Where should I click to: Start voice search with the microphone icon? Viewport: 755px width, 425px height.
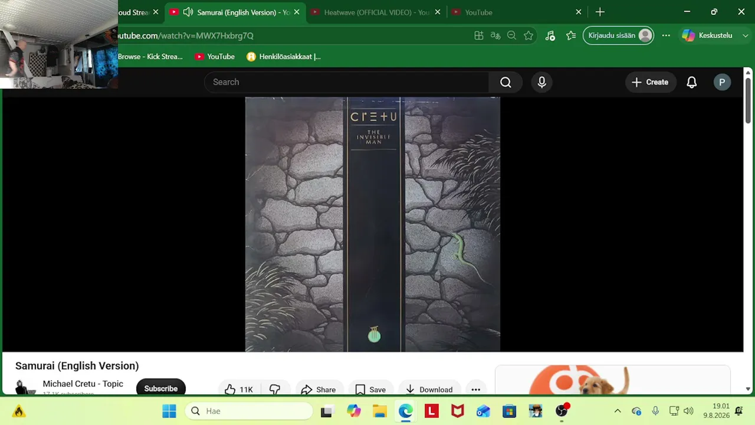pyautogui.click(x=541, y=82)
